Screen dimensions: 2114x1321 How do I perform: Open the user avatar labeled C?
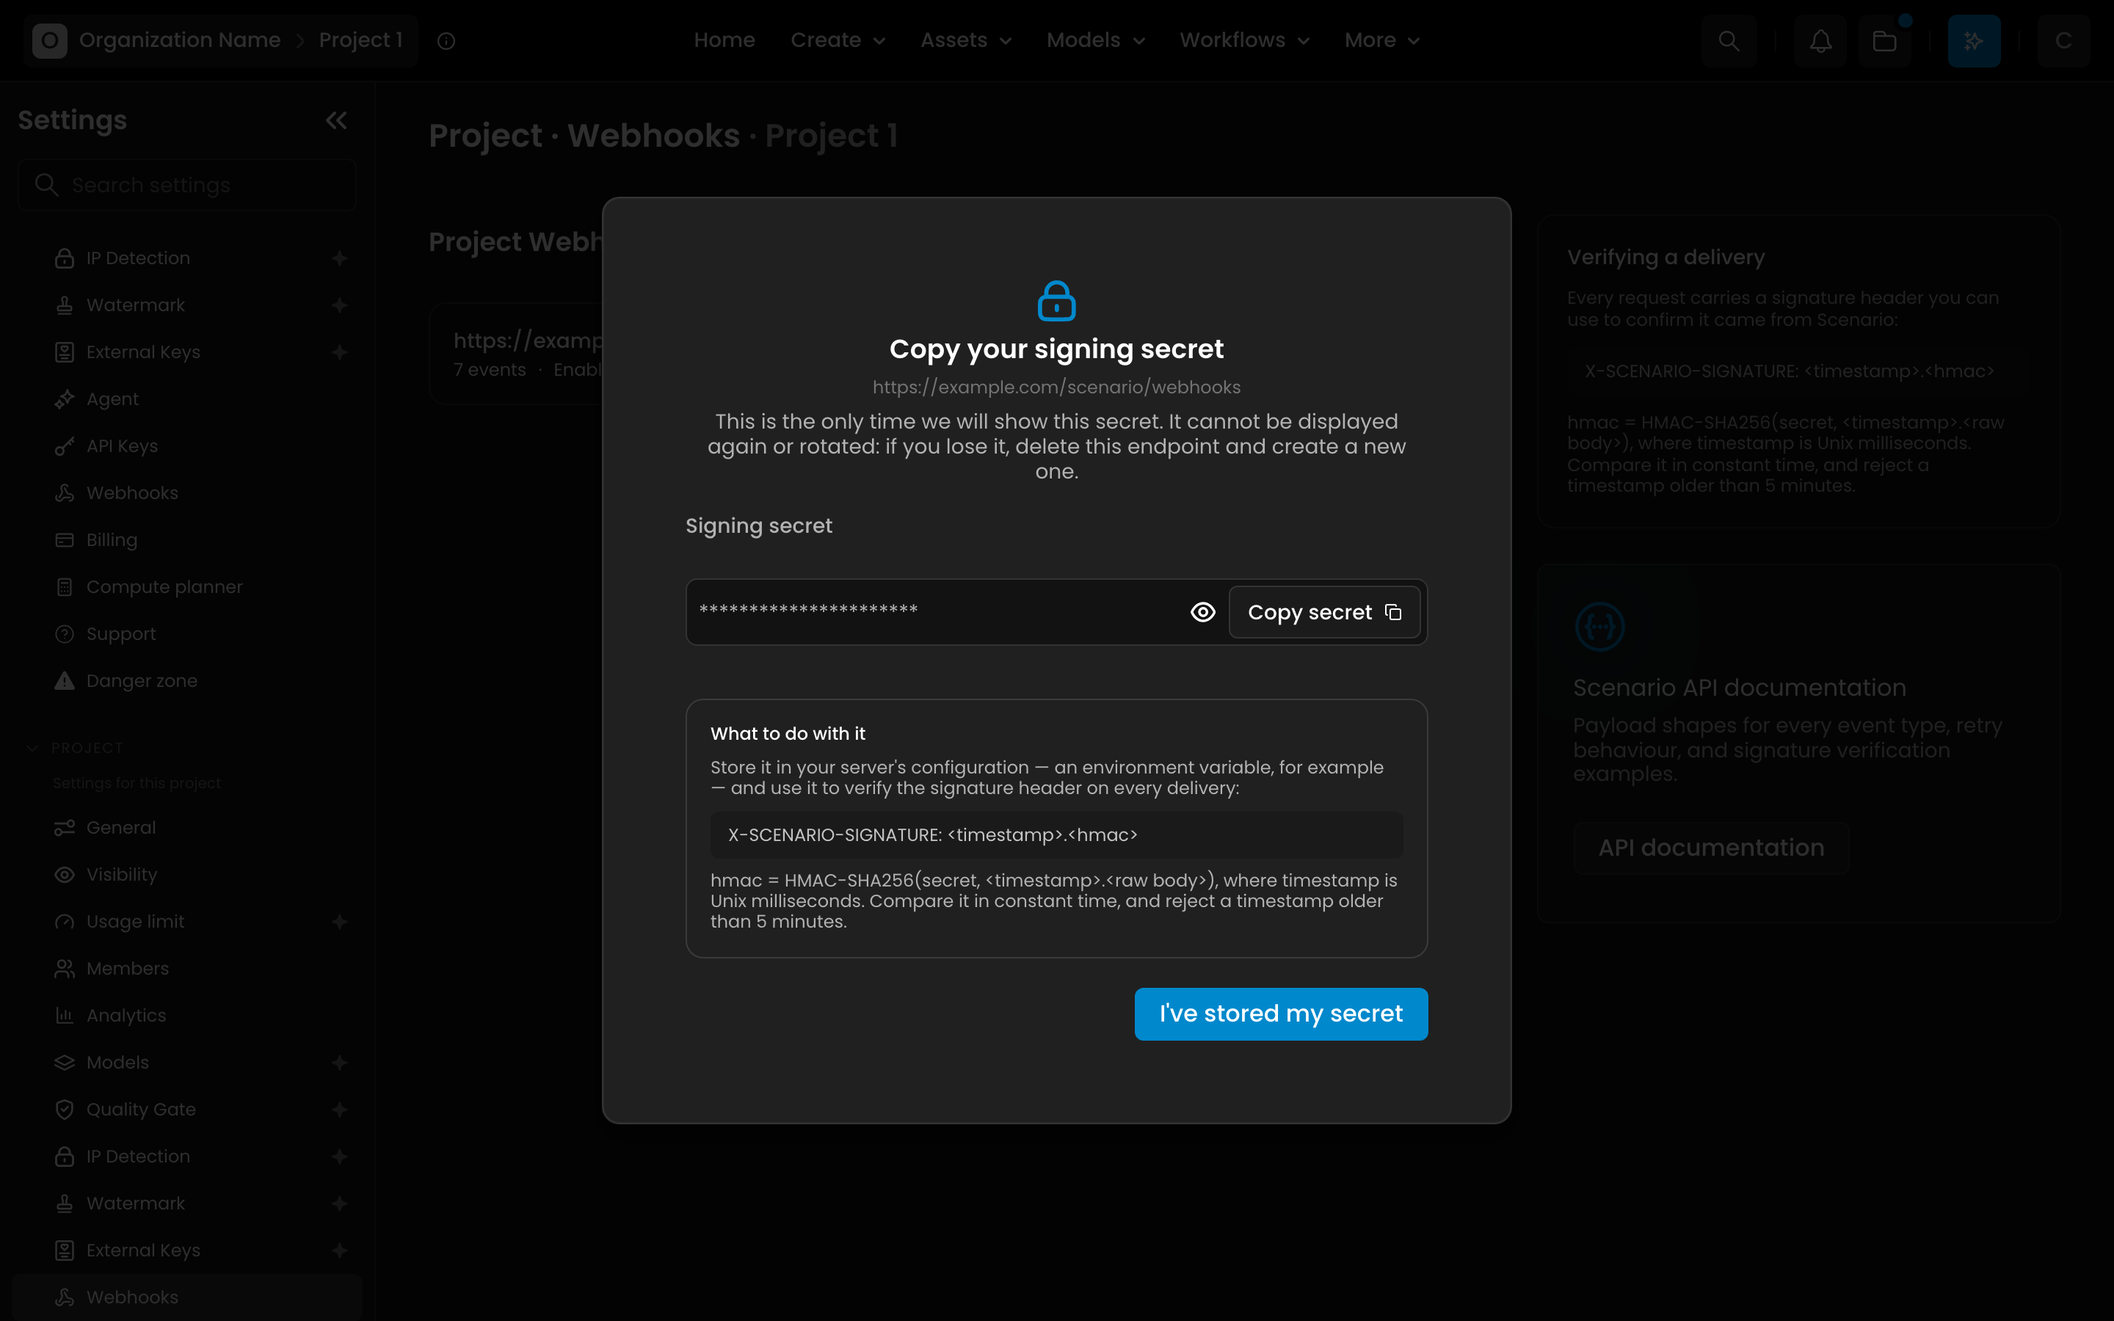[x=2063, y=41]
